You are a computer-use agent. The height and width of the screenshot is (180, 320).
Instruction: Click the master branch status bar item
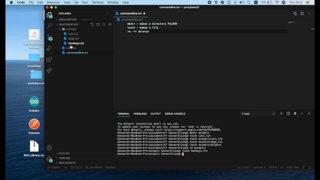point(54,167)
